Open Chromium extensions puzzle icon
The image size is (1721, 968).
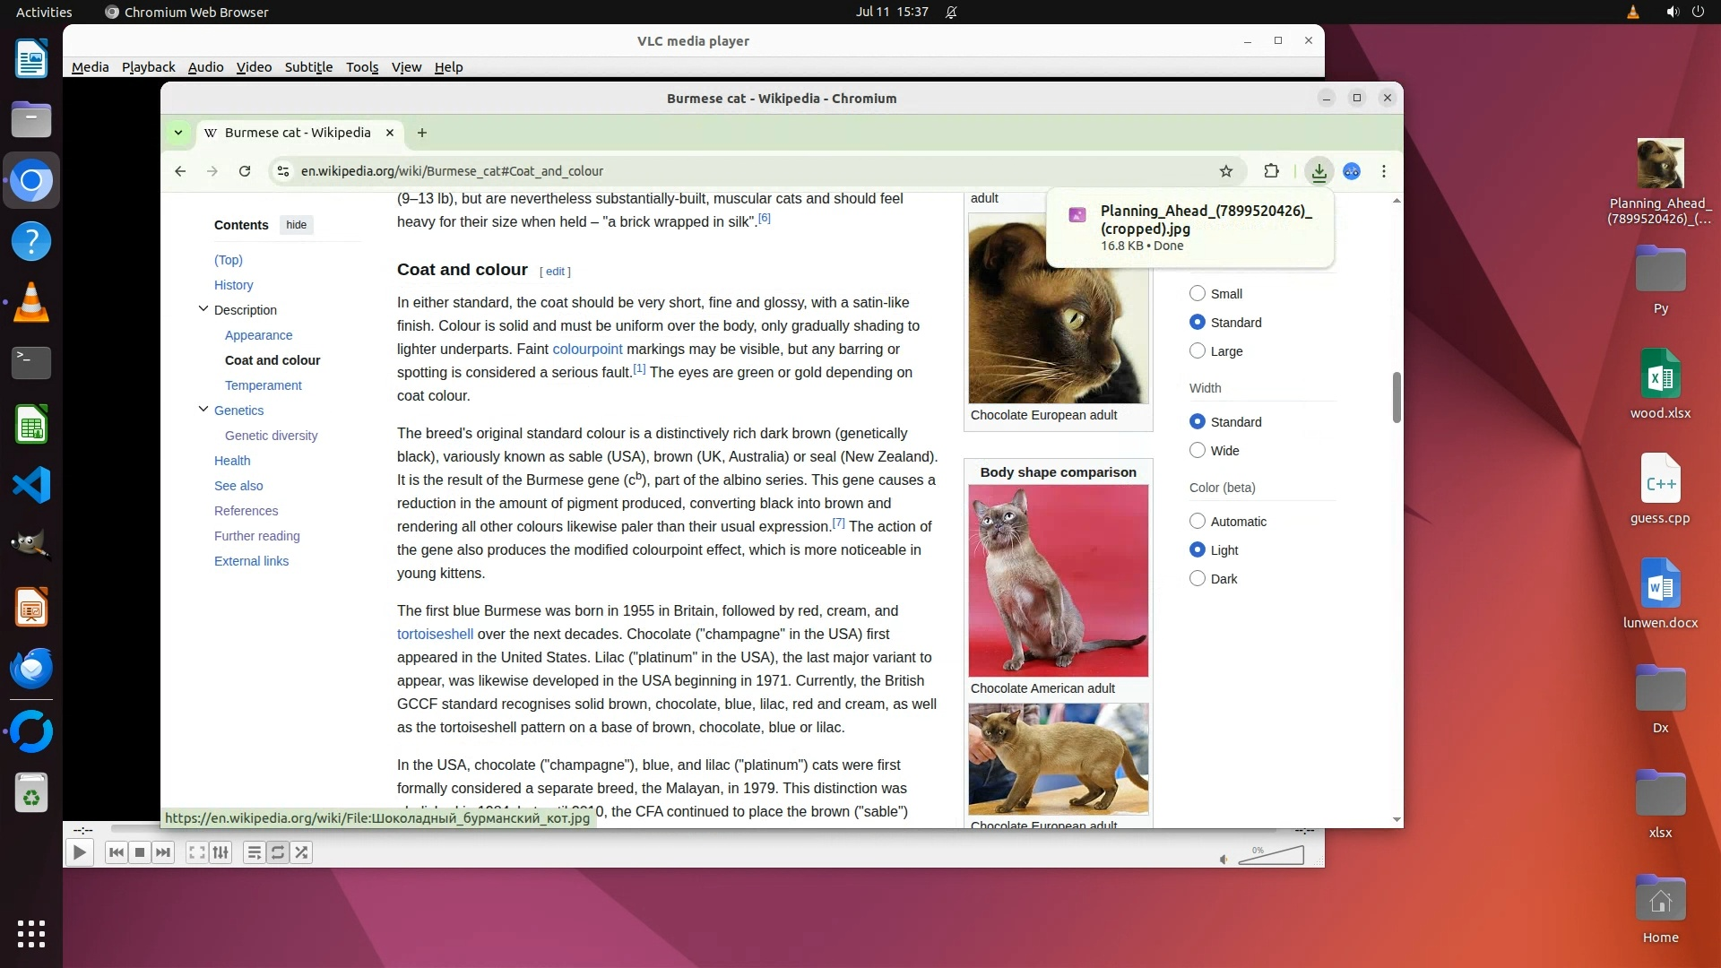pos(1271,171)
